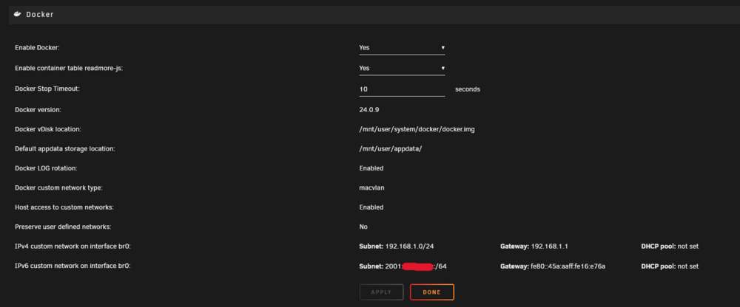Viewport: 740px width, 307px height.
Task: Click the Docker section header title
Action: point(40,14)
